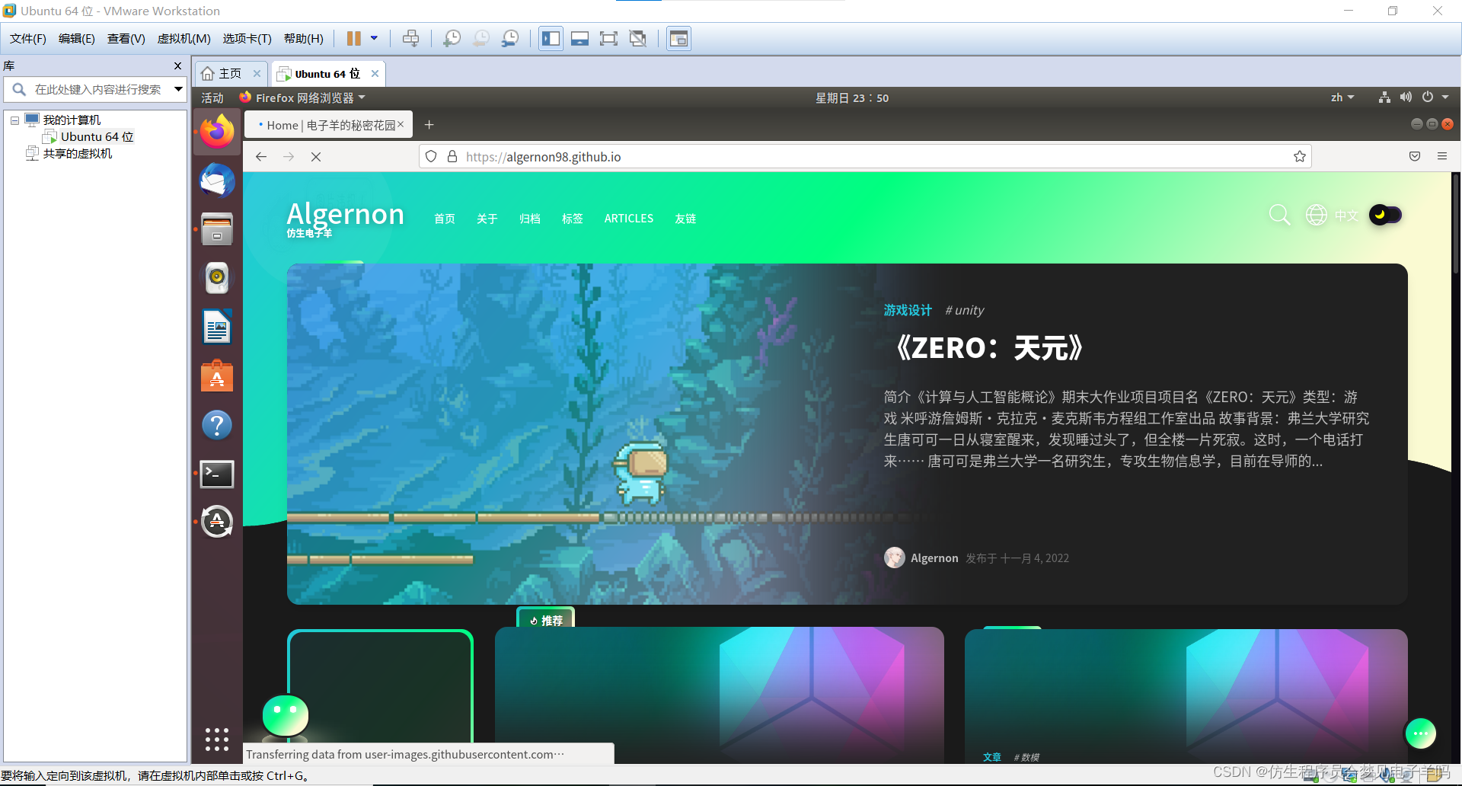Open the site search magnifier icon
Screen dimensions: 1462x786
(1280, 216)
